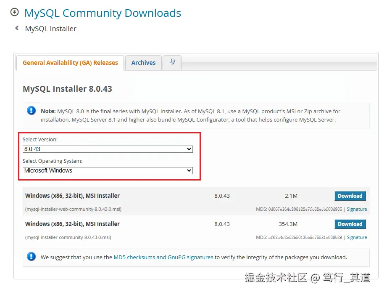This screenshot has height=292, width=379.
Task: Open Signature link for mysql-installer-community-8.0.43.0.msi
Action: coord(357,237)
